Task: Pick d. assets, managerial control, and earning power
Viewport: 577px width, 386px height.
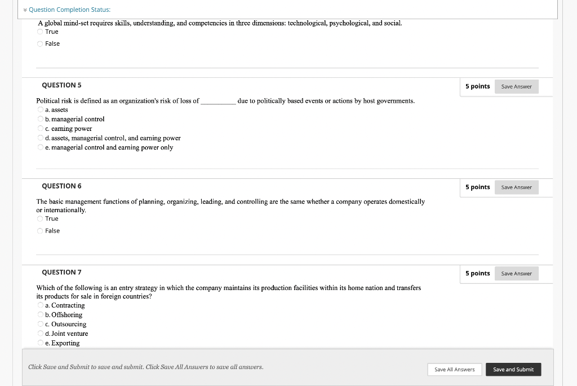Action: [x=40, y=138]
